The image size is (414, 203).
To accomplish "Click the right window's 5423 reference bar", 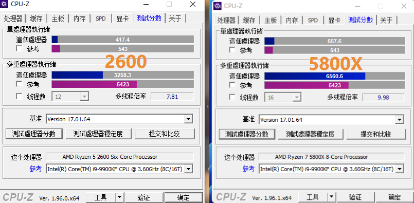I will 334,85.
